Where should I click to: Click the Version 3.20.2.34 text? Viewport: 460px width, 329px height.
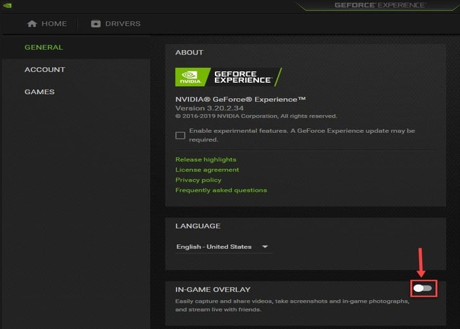210,109
